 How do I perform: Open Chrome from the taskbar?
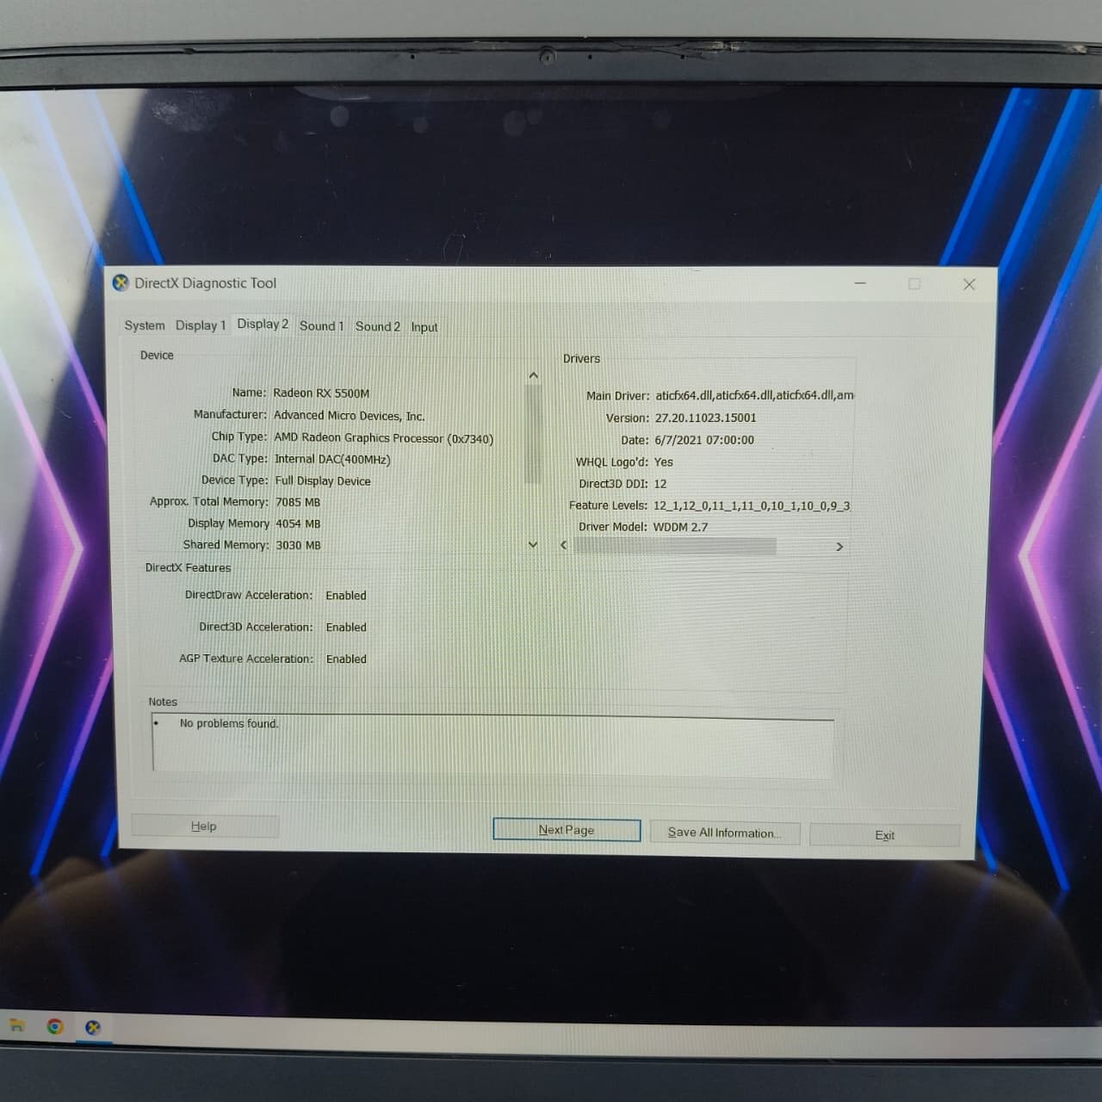55,1026
